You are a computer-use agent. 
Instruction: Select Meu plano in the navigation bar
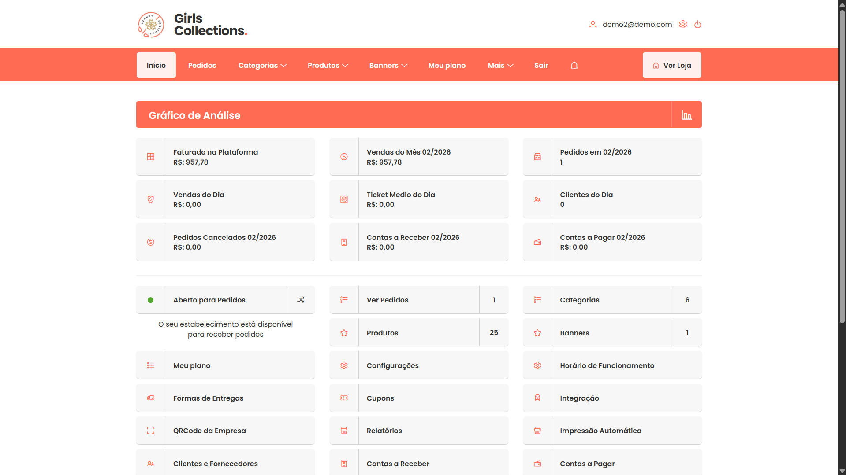pos(447,65)
